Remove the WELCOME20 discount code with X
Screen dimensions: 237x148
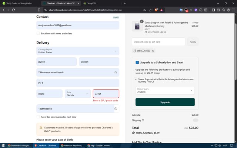coord(153,51)
